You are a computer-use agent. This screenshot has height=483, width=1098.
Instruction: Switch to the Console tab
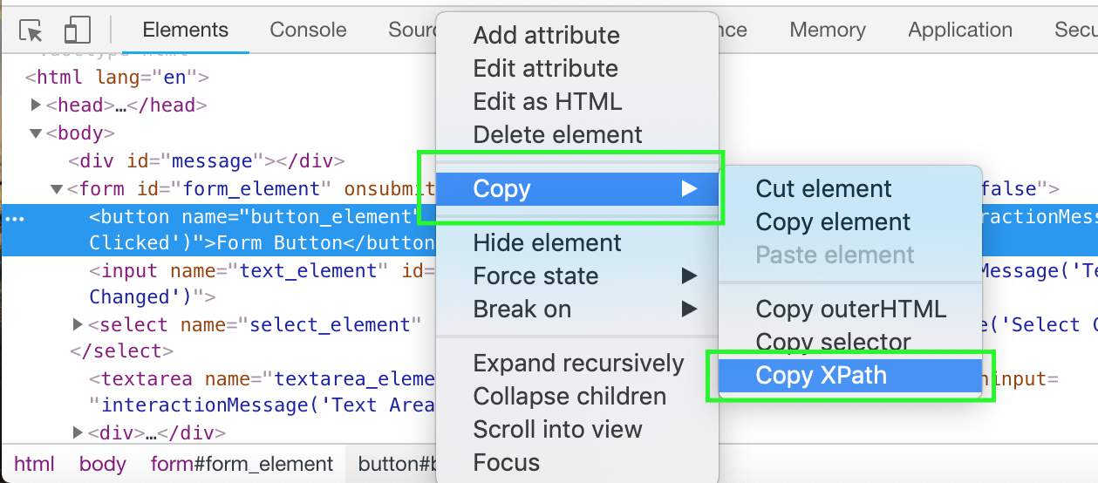[x=308, y=30]
